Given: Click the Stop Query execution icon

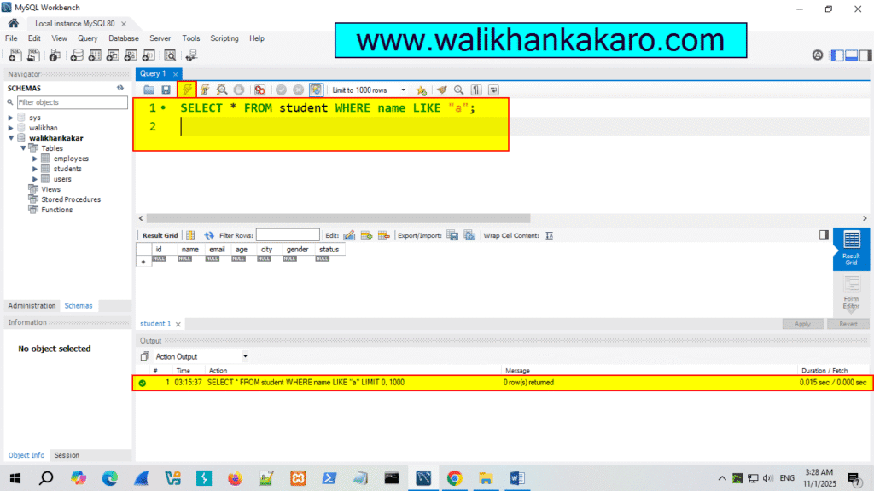Looking at the screenshot, I should click(237, 90).
